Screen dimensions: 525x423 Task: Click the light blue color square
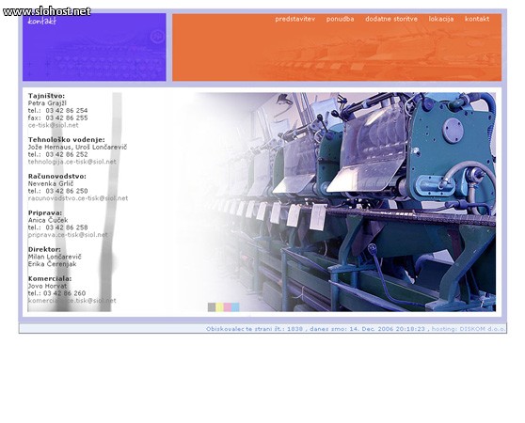click(235, 307)
